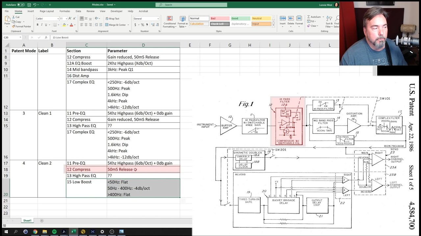
Task: Pick the yellow fill color bucket
Action: [x=63, y=25]
